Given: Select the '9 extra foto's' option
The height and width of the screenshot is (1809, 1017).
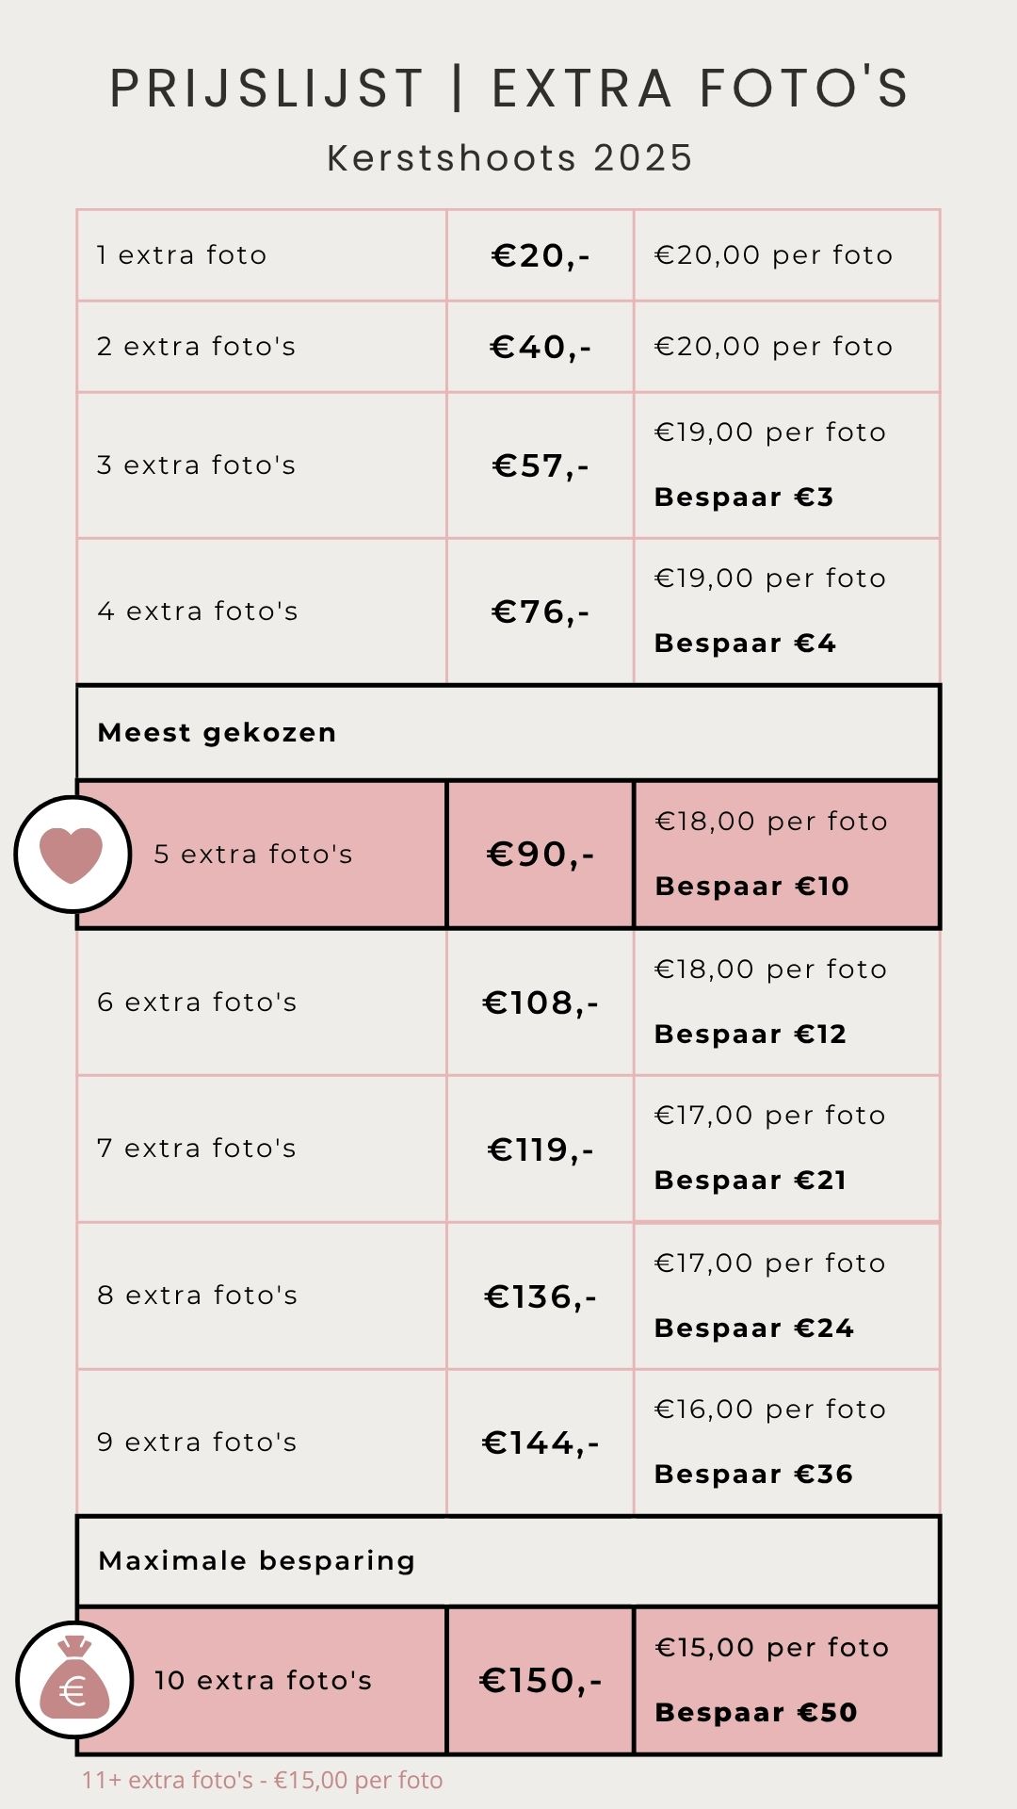Looking at the screenshot, I should pyautogui.click(x=197, y=1442).
